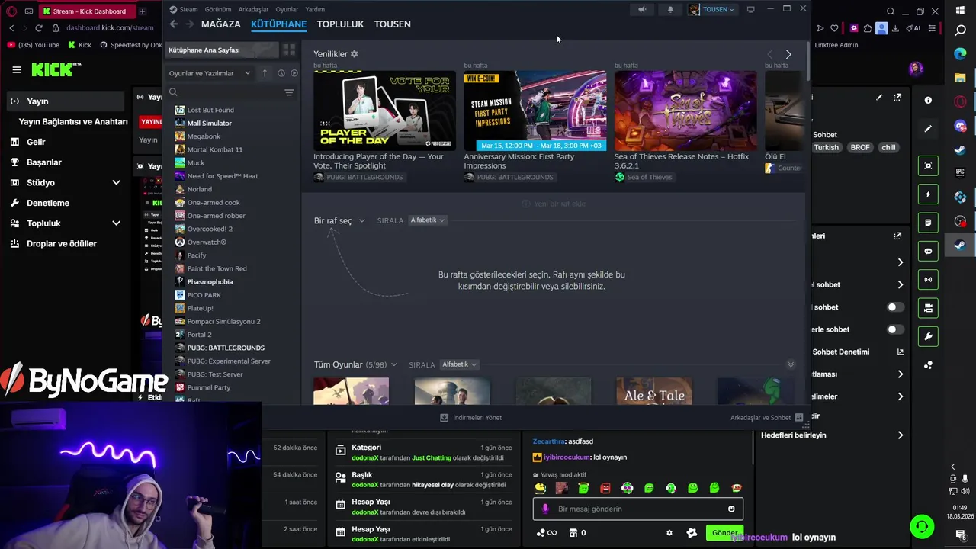Edit stream info pencil icon in Kick
976x549 pixels.
click(879, 98)
